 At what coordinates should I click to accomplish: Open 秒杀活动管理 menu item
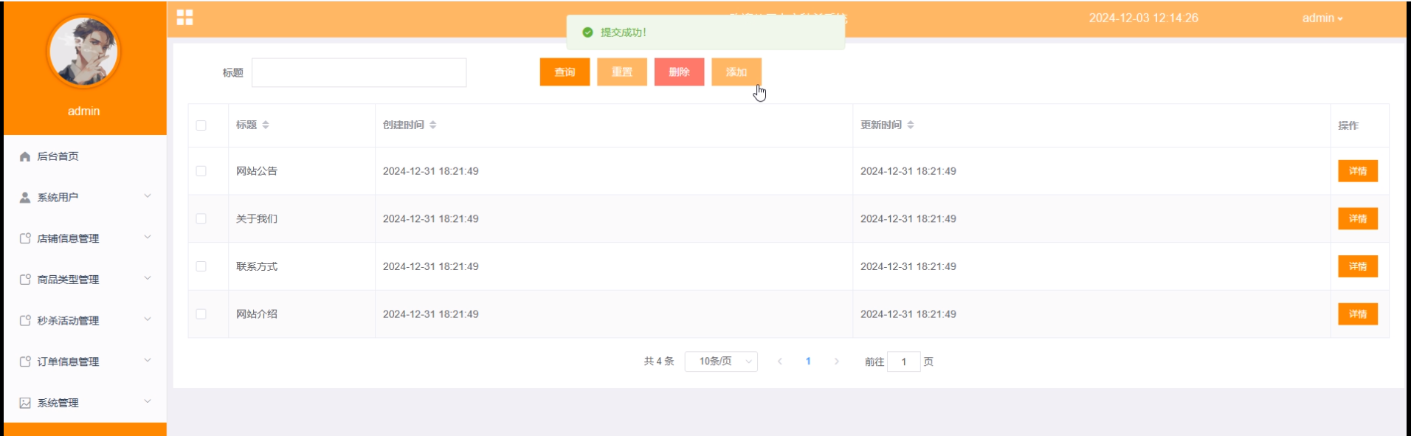85,321
